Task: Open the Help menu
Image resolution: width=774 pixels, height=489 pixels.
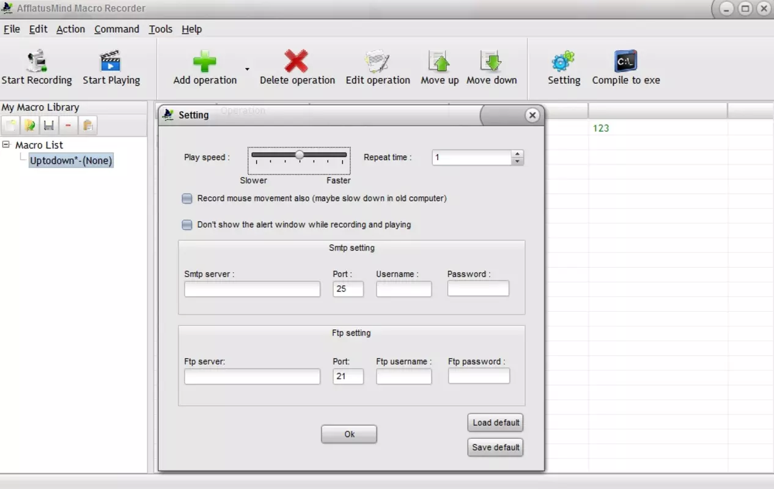Action: pyautogui.click(x=191, y=29)
